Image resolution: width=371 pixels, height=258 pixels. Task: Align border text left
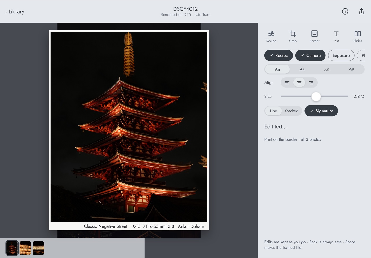point(287,83)
